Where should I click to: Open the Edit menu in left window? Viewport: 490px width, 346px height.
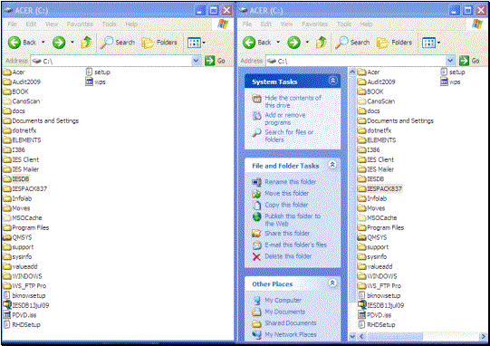(x=31, y=24)
